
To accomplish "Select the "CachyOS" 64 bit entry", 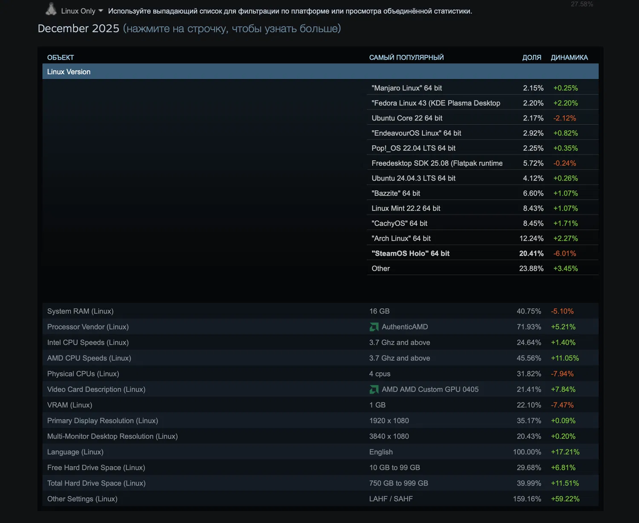I will pos(399,224).
